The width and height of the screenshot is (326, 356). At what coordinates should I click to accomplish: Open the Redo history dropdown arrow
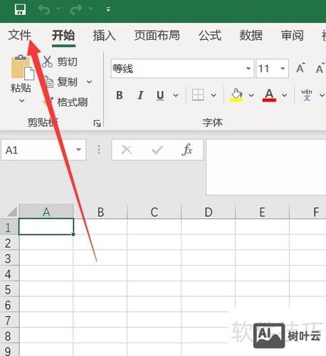coord(90,9)
